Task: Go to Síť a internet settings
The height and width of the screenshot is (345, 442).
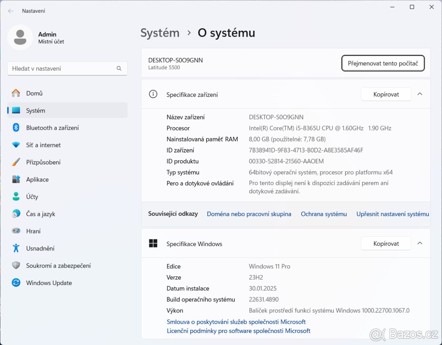Action: pyautogui.click(x=67, y=145)
